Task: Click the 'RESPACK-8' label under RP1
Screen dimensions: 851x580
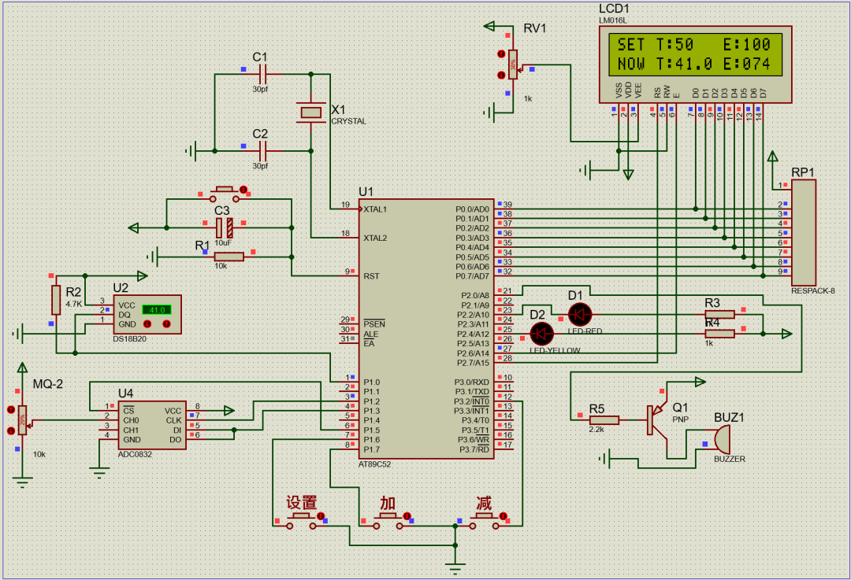Action: click(813, 291)
